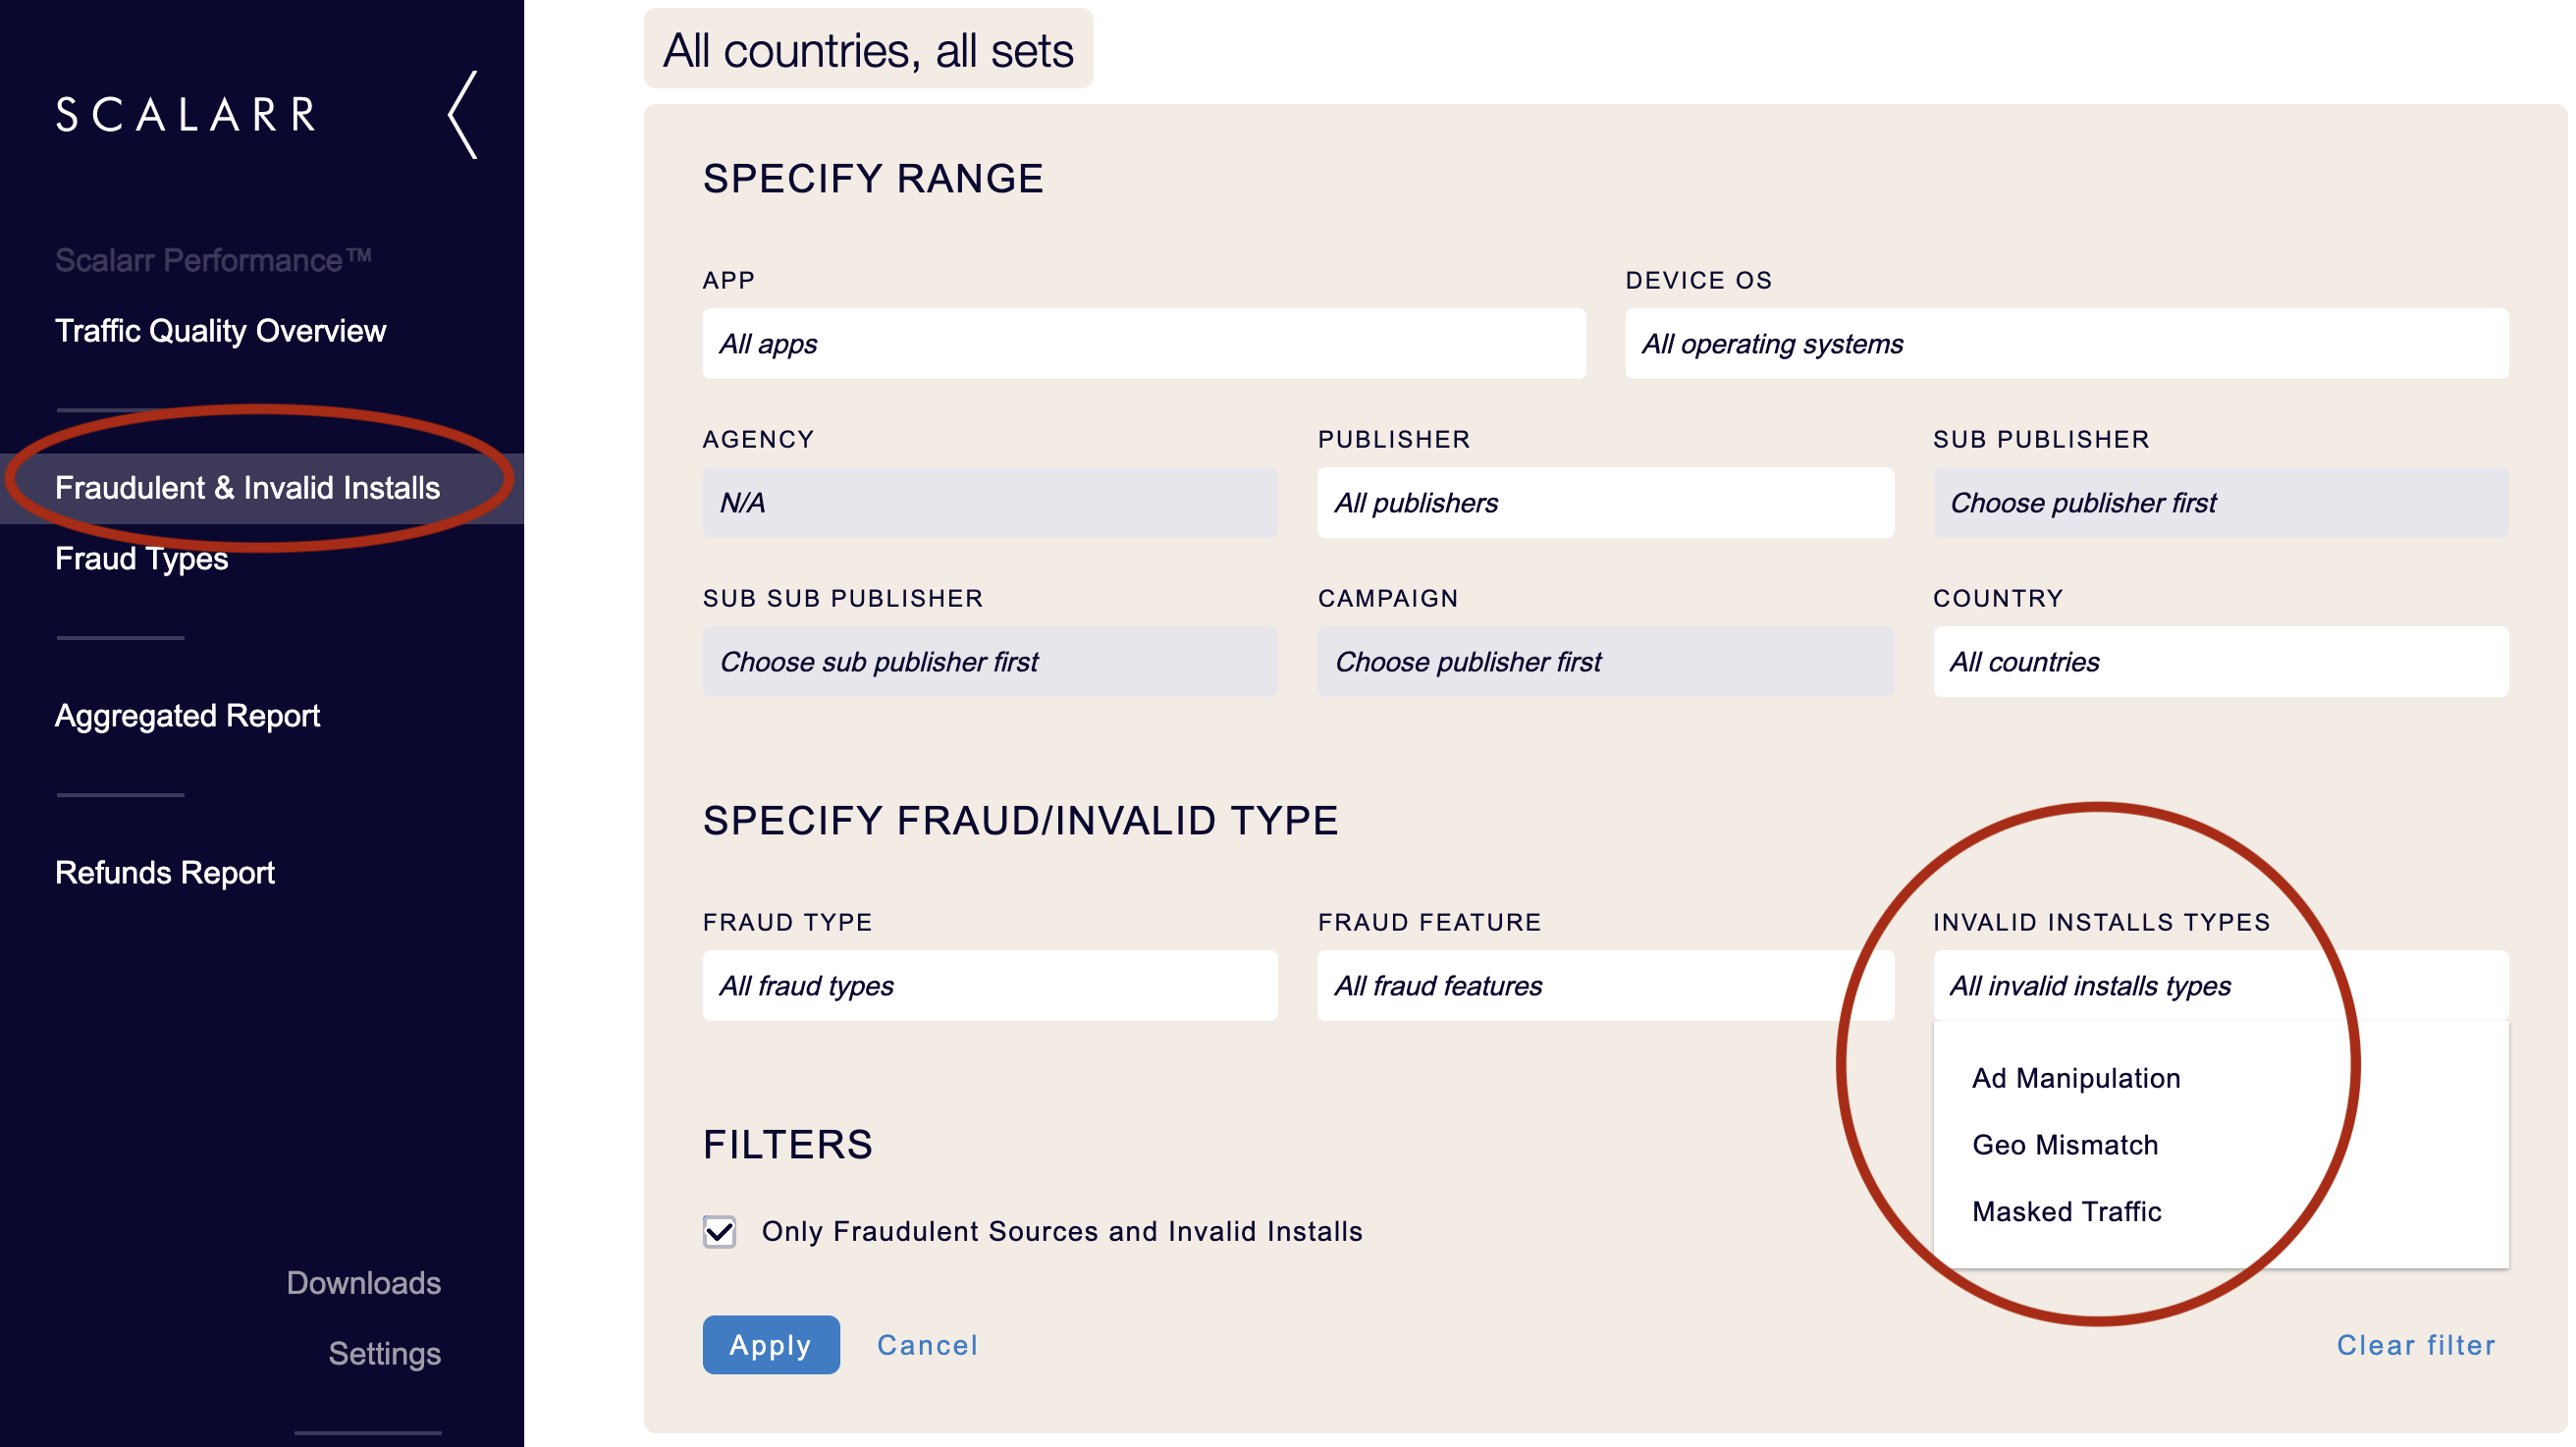This screenshot has height=1447, width=2576.
Task: Select Ad Manipulation from the list
Action: [2076, 1078]
